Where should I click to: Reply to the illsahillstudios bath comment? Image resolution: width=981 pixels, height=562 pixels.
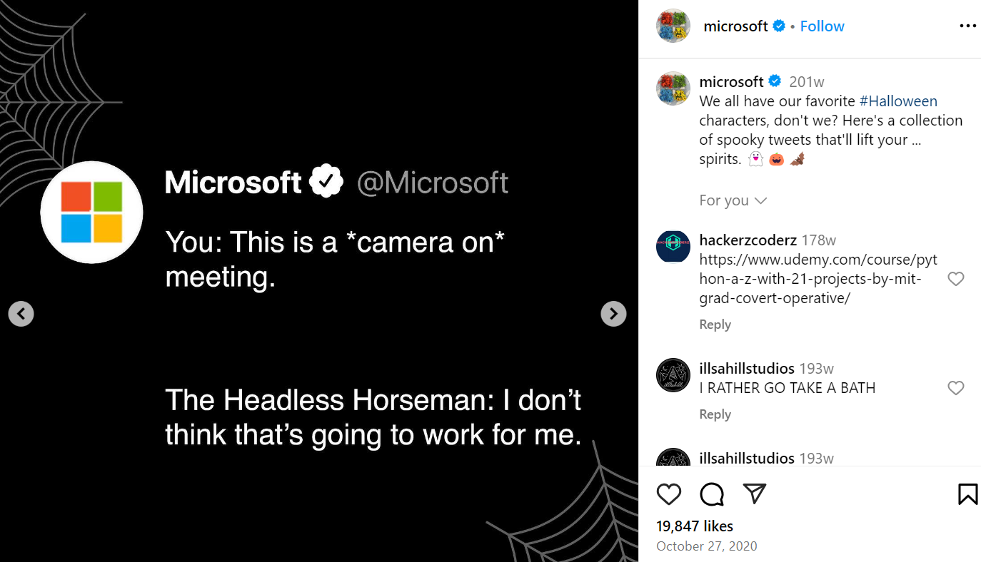(715, 414)
